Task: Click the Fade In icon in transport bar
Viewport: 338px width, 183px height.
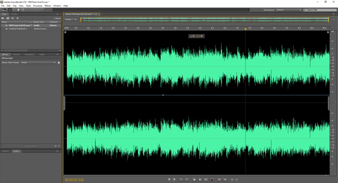Action: pyautogui.click(x=169, y=180)
